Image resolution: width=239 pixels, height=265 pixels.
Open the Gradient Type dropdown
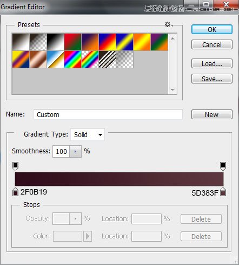[x=88, y=134]
